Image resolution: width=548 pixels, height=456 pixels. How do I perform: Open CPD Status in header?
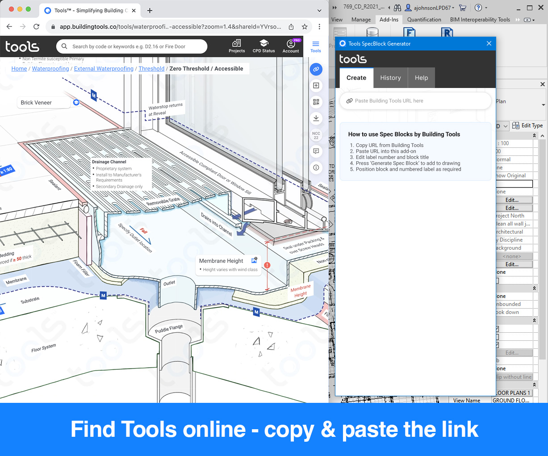[264, 46]
